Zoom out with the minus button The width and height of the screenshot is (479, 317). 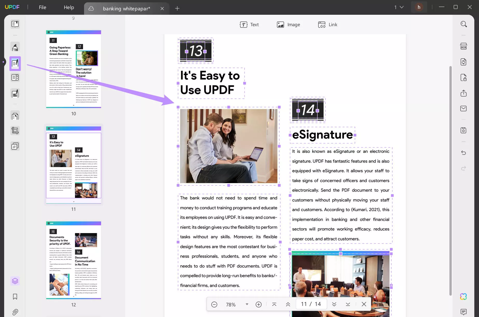tap(214, 304)
